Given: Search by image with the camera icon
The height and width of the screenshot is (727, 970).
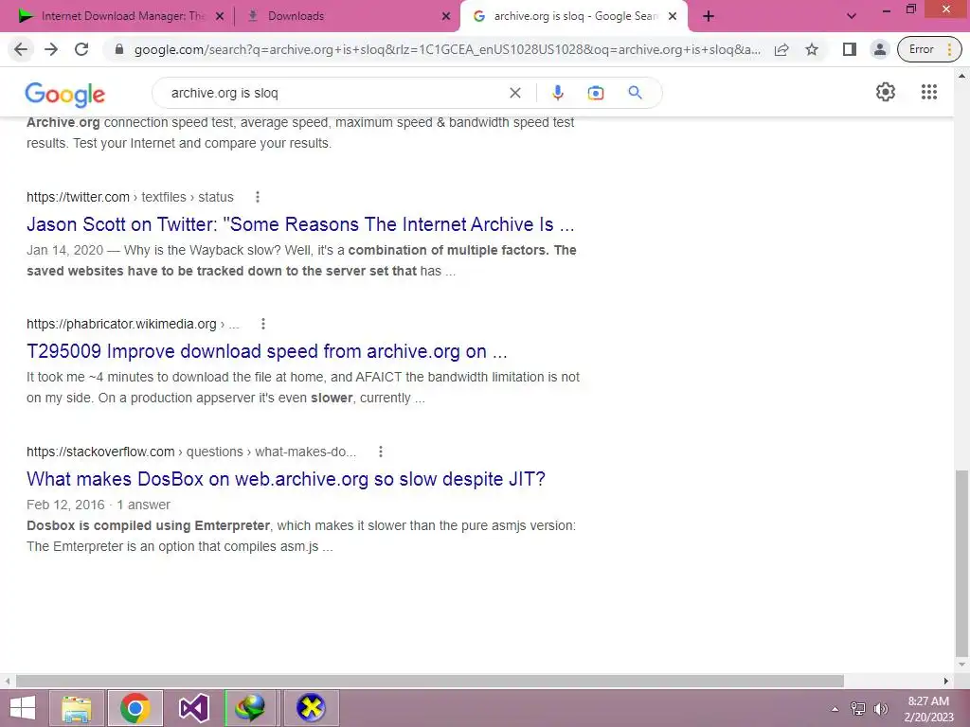Looking at the screenshot, I should [x=595, y=93].
